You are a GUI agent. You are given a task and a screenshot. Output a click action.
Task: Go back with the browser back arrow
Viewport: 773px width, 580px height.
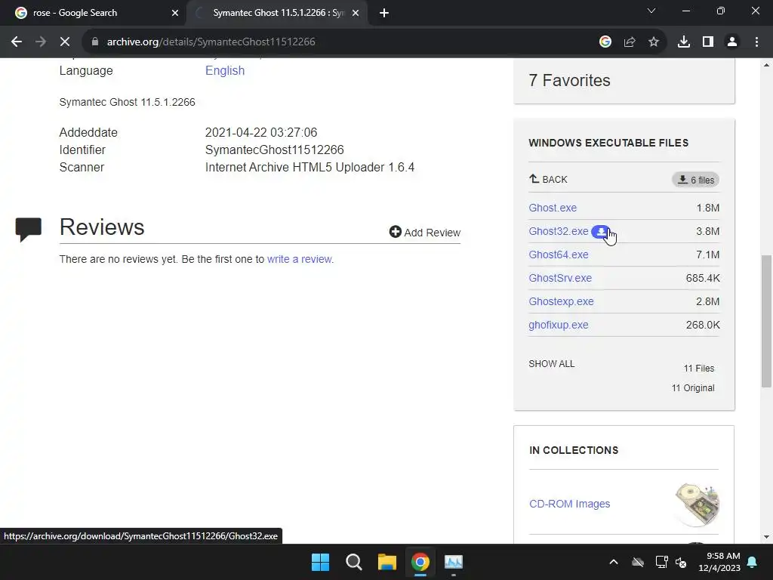click(x=17, y=42)
